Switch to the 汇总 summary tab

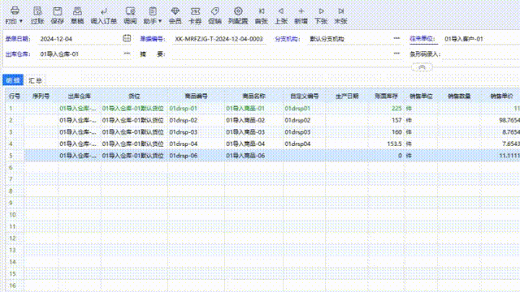(35, 80)
